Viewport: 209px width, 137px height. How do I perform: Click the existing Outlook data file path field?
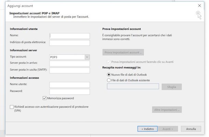[133, 86]
